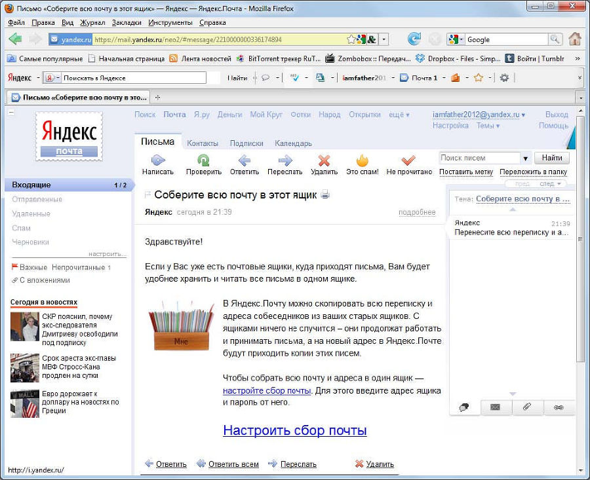Click the Написать compose mail icon

157,160
